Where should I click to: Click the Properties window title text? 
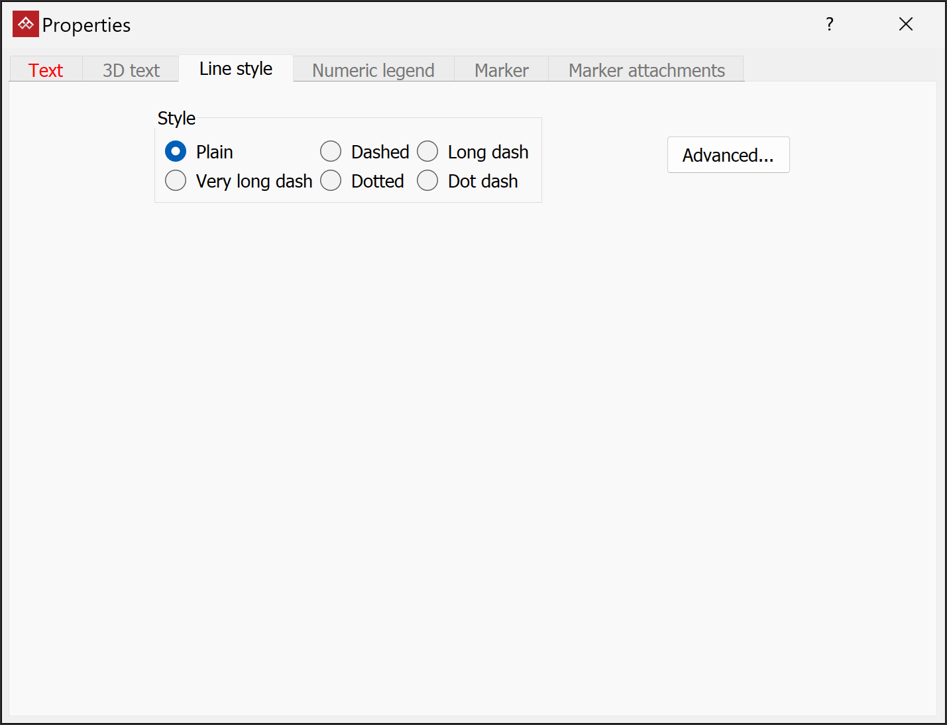(x=86, y=25)
